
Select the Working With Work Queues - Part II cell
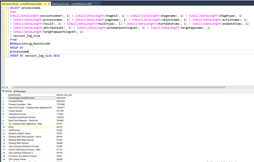tap(32, 137)
